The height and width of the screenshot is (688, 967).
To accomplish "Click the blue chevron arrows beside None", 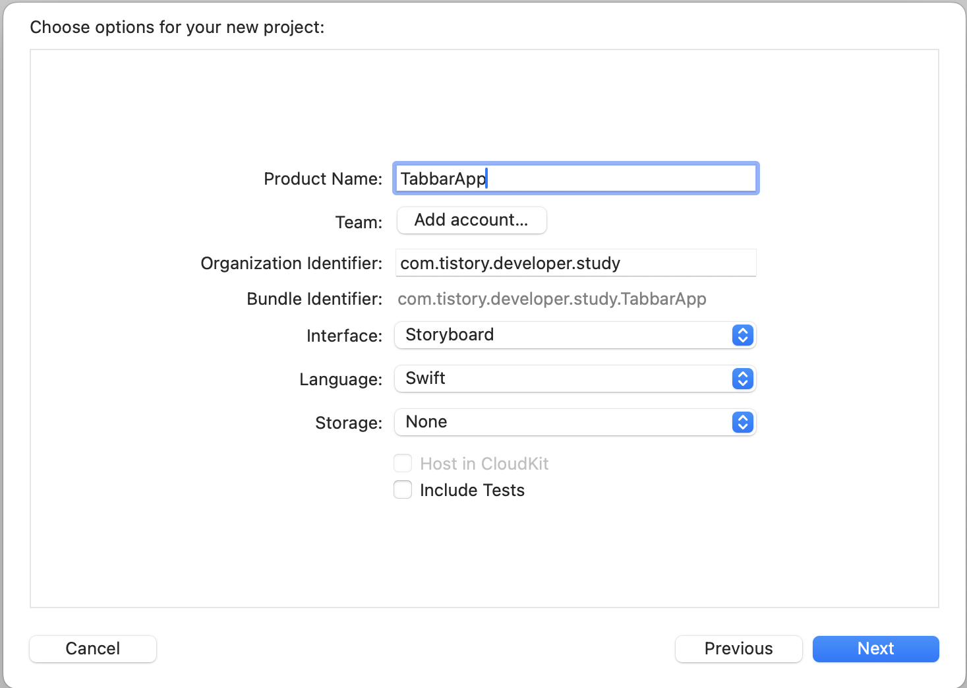I will pos(742,422).
